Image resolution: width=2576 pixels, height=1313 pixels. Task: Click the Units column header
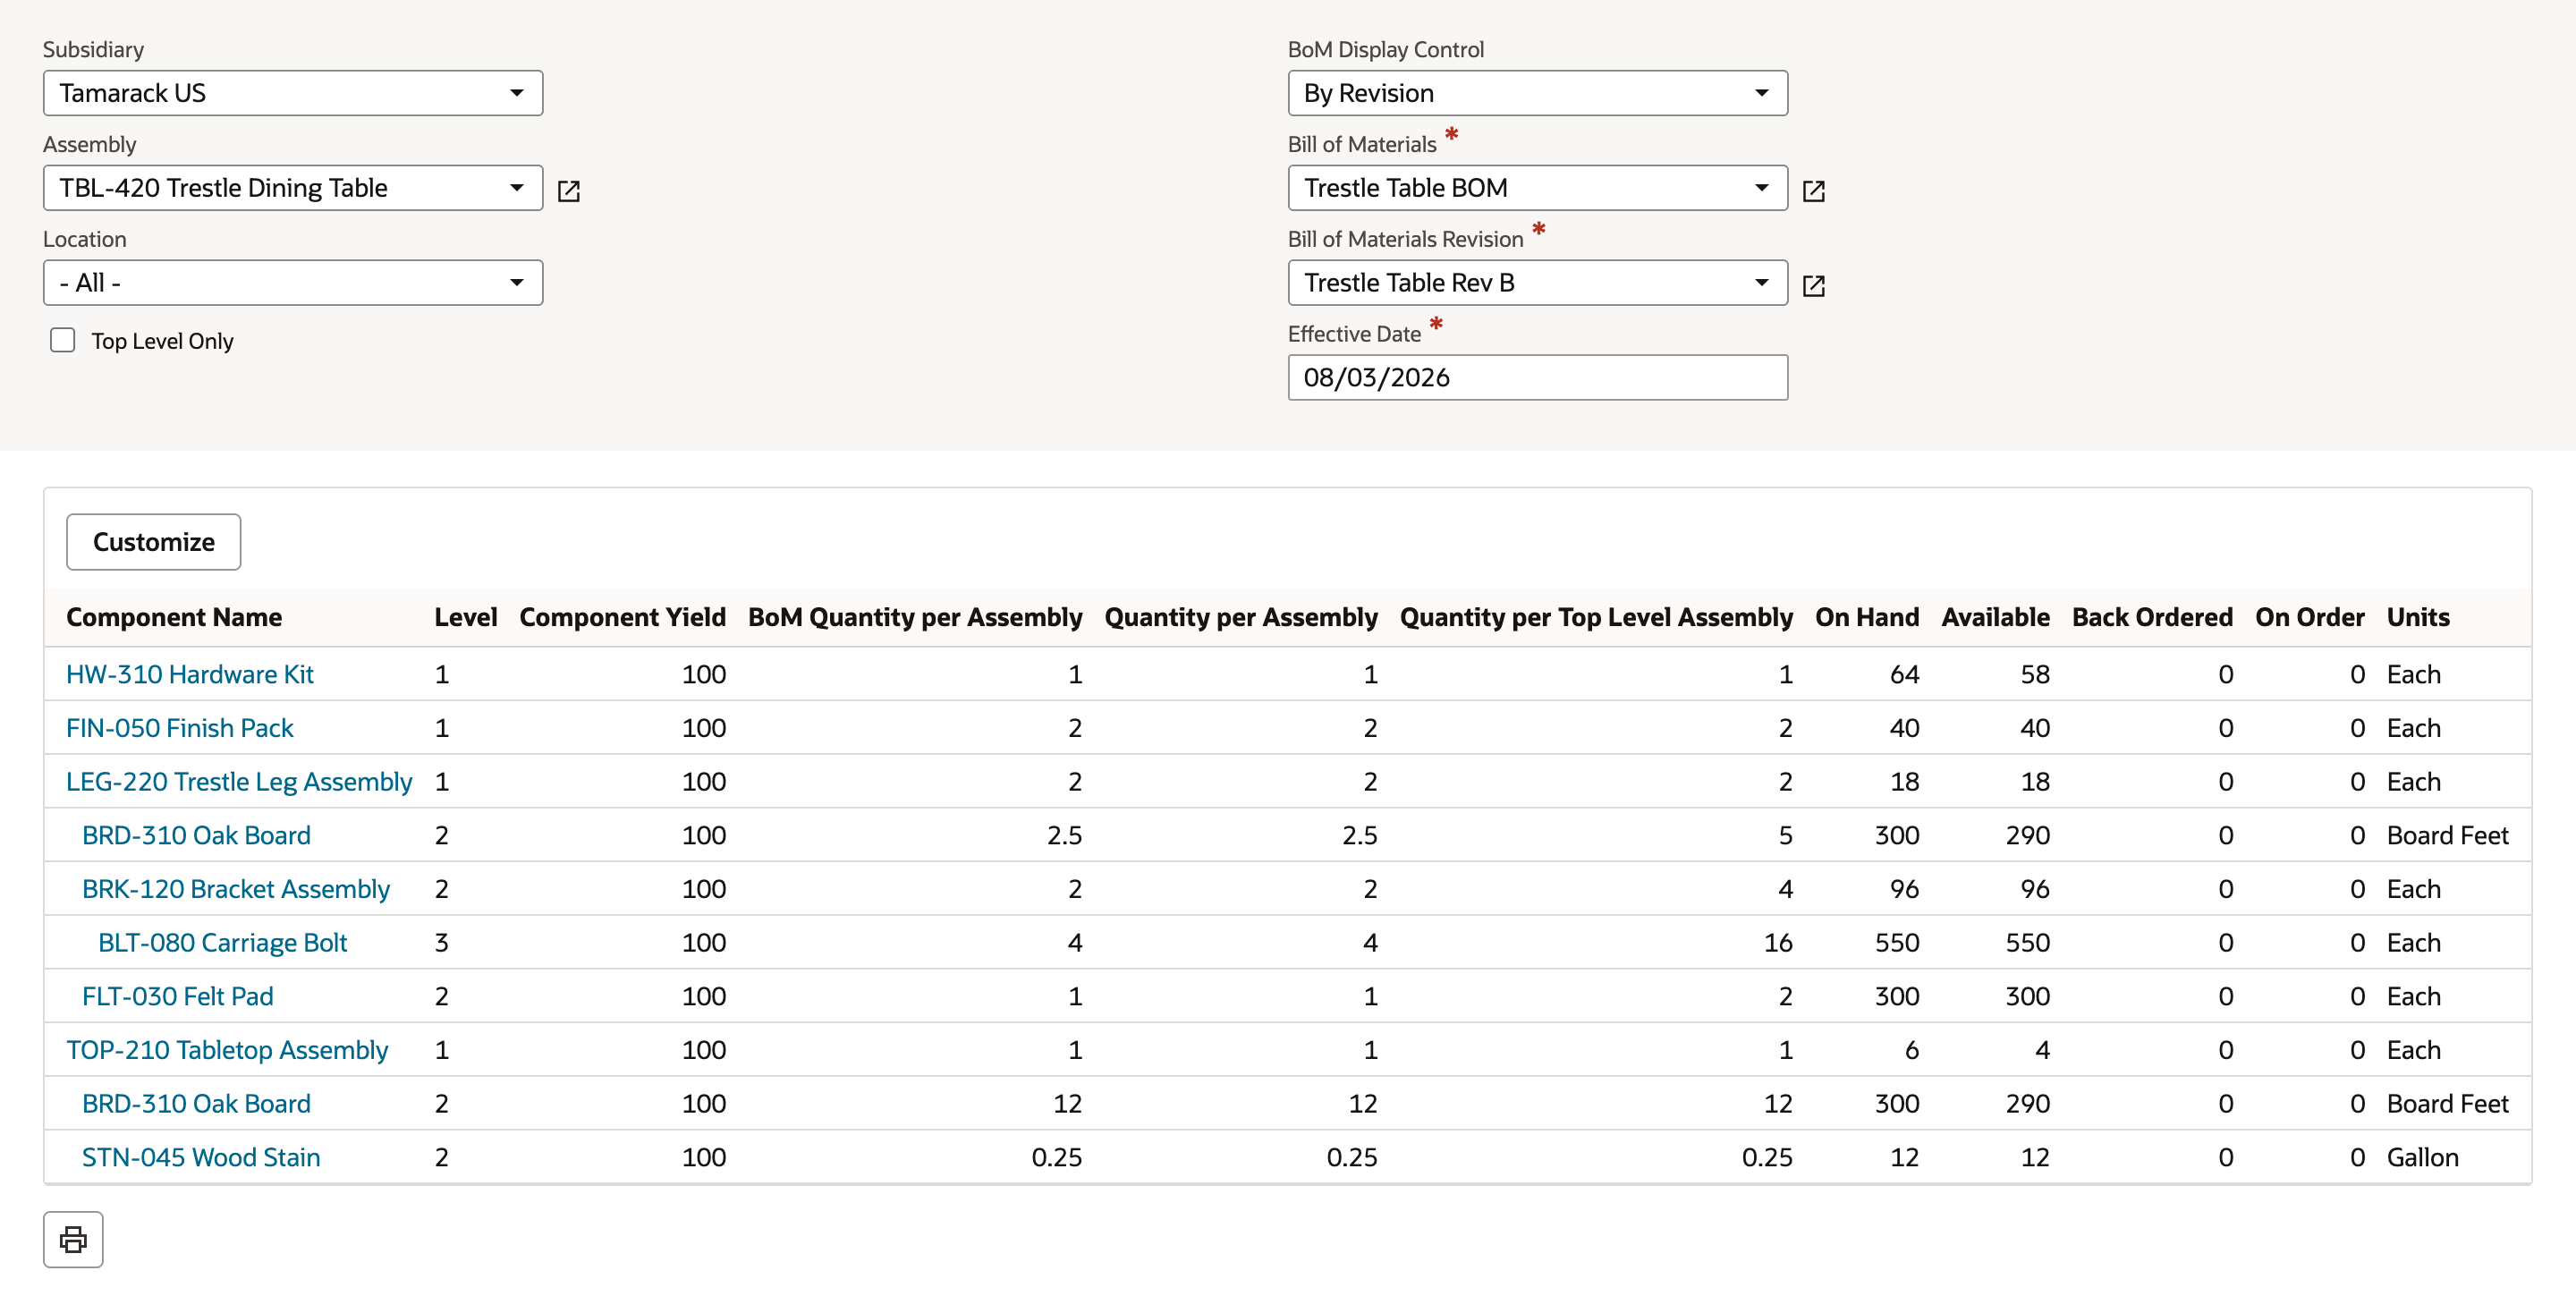click(2418, 617)
